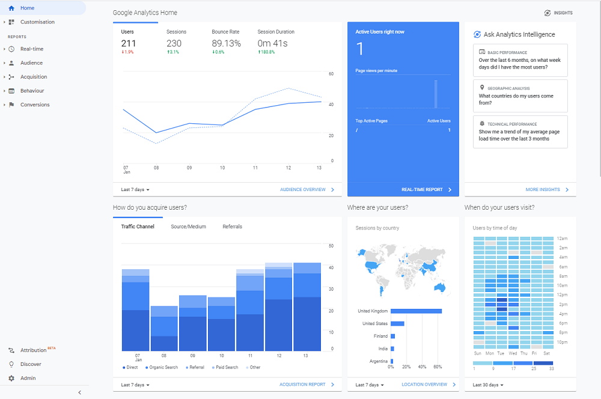The width and height of the screenshot is (601, 399).
Task: Click the United States sessions bar
Action: tap(397, 324)
